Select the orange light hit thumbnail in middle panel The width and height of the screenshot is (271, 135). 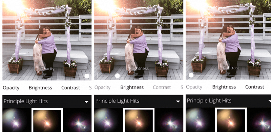coord(139,120)
